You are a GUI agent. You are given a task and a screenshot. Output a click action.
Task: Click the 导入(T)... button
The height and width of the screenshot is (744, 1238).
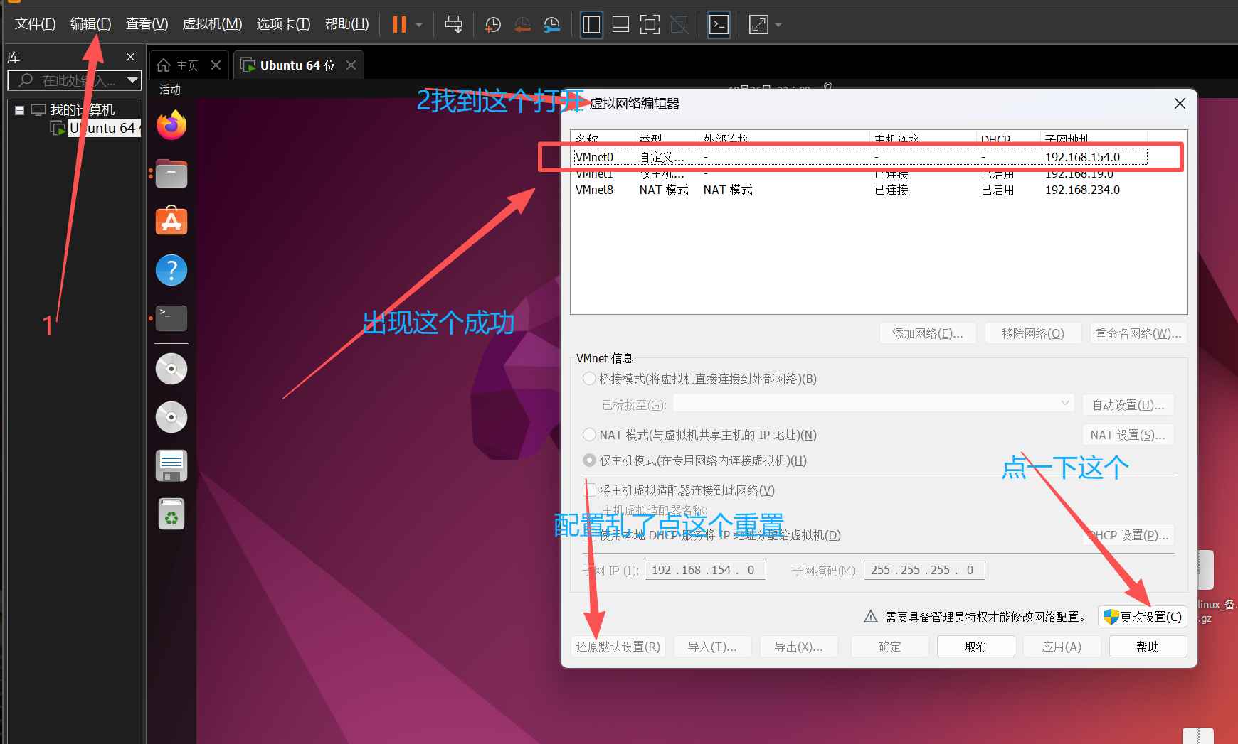[x=712, y=647]
